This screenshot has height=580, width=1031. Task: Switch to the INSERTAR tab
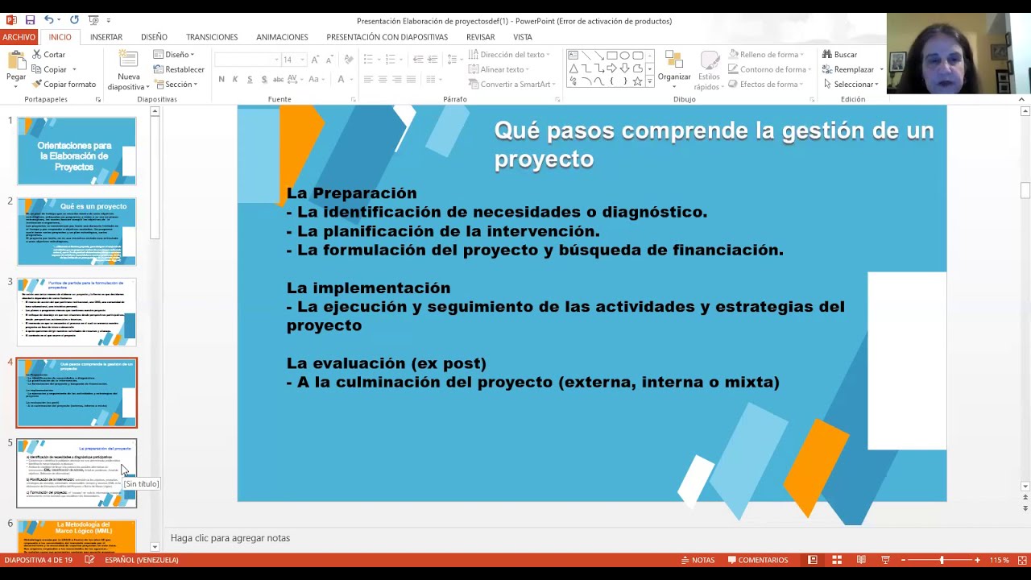106,37
